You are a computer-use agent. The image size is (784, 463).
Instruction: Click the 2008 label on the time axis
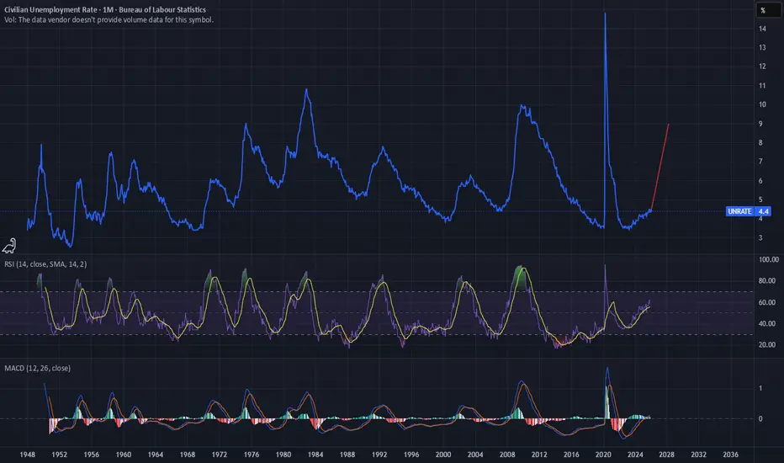pos(516,451)
